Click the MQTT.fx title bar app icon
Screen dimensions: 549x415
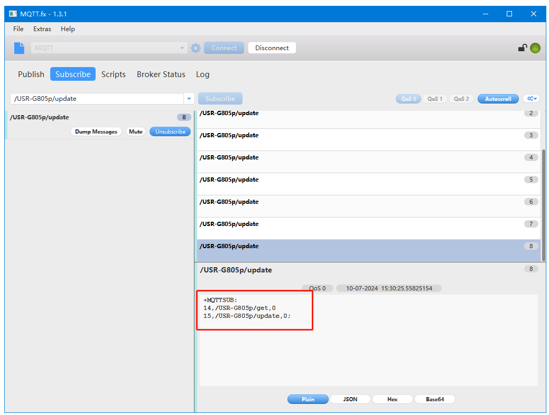coord(13,14)
